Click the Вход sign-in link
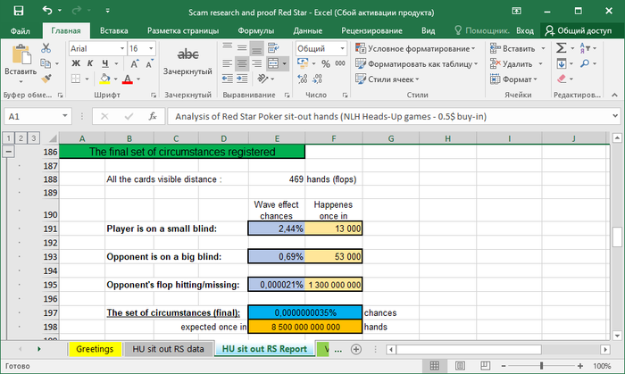Image resolution: width=625 pixels, height=374 pixels. 525,30
